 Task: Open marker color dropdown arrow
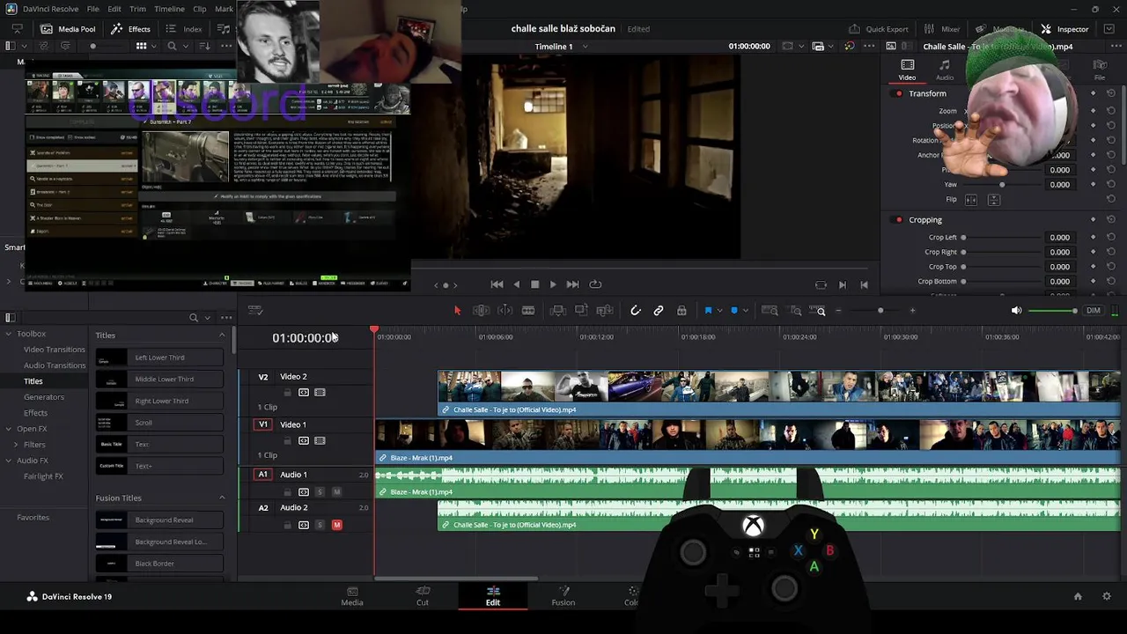tap(745, 311)
